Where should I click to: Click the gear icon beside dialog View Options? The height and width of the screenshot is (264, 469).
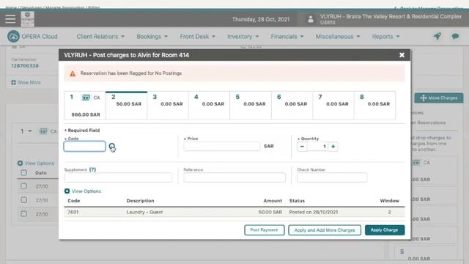tap(67, 191)
